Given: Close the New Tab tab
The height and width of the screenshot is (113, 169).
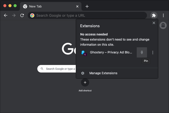Looking at the screenshot, I should 77,6.
